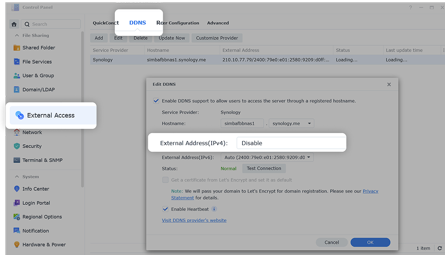Open the synology.me domain dropdown

point(291,123)
